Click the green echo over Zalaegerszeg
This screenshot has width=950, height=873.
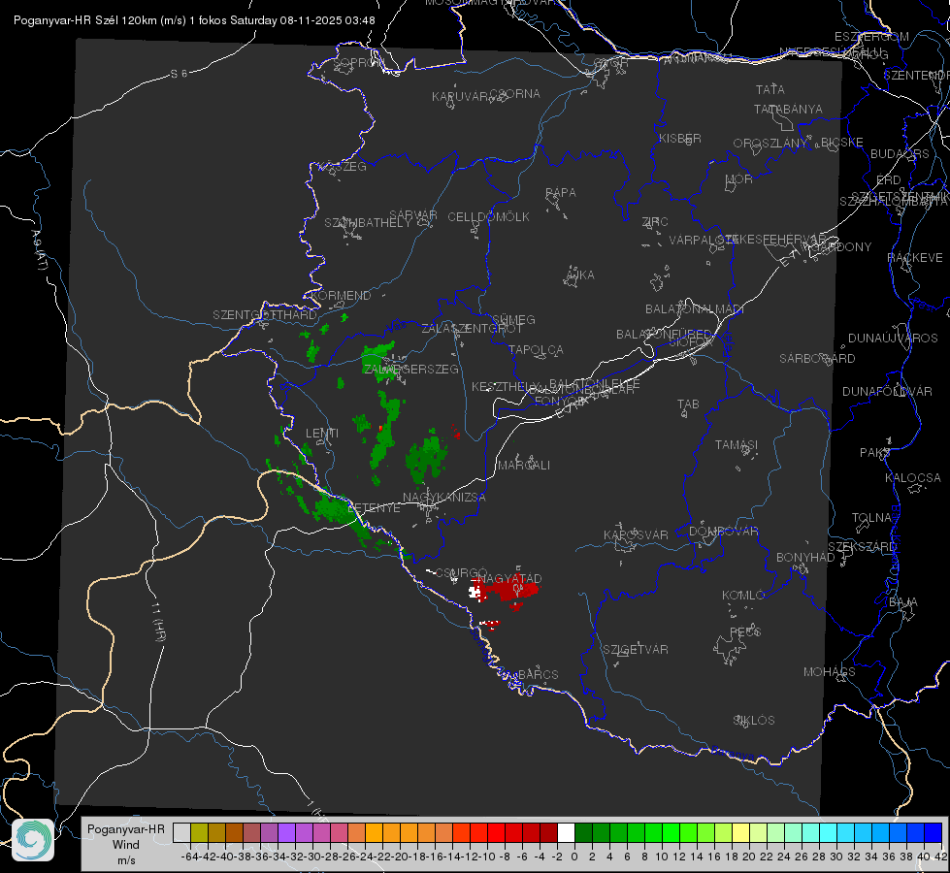378,361
